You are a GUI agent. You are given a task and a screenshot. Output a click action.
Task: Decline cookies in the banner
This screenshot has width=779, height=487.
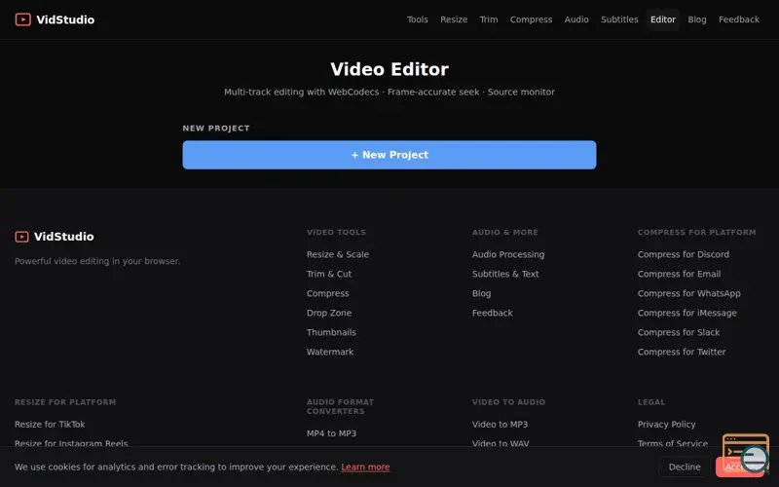685,467
